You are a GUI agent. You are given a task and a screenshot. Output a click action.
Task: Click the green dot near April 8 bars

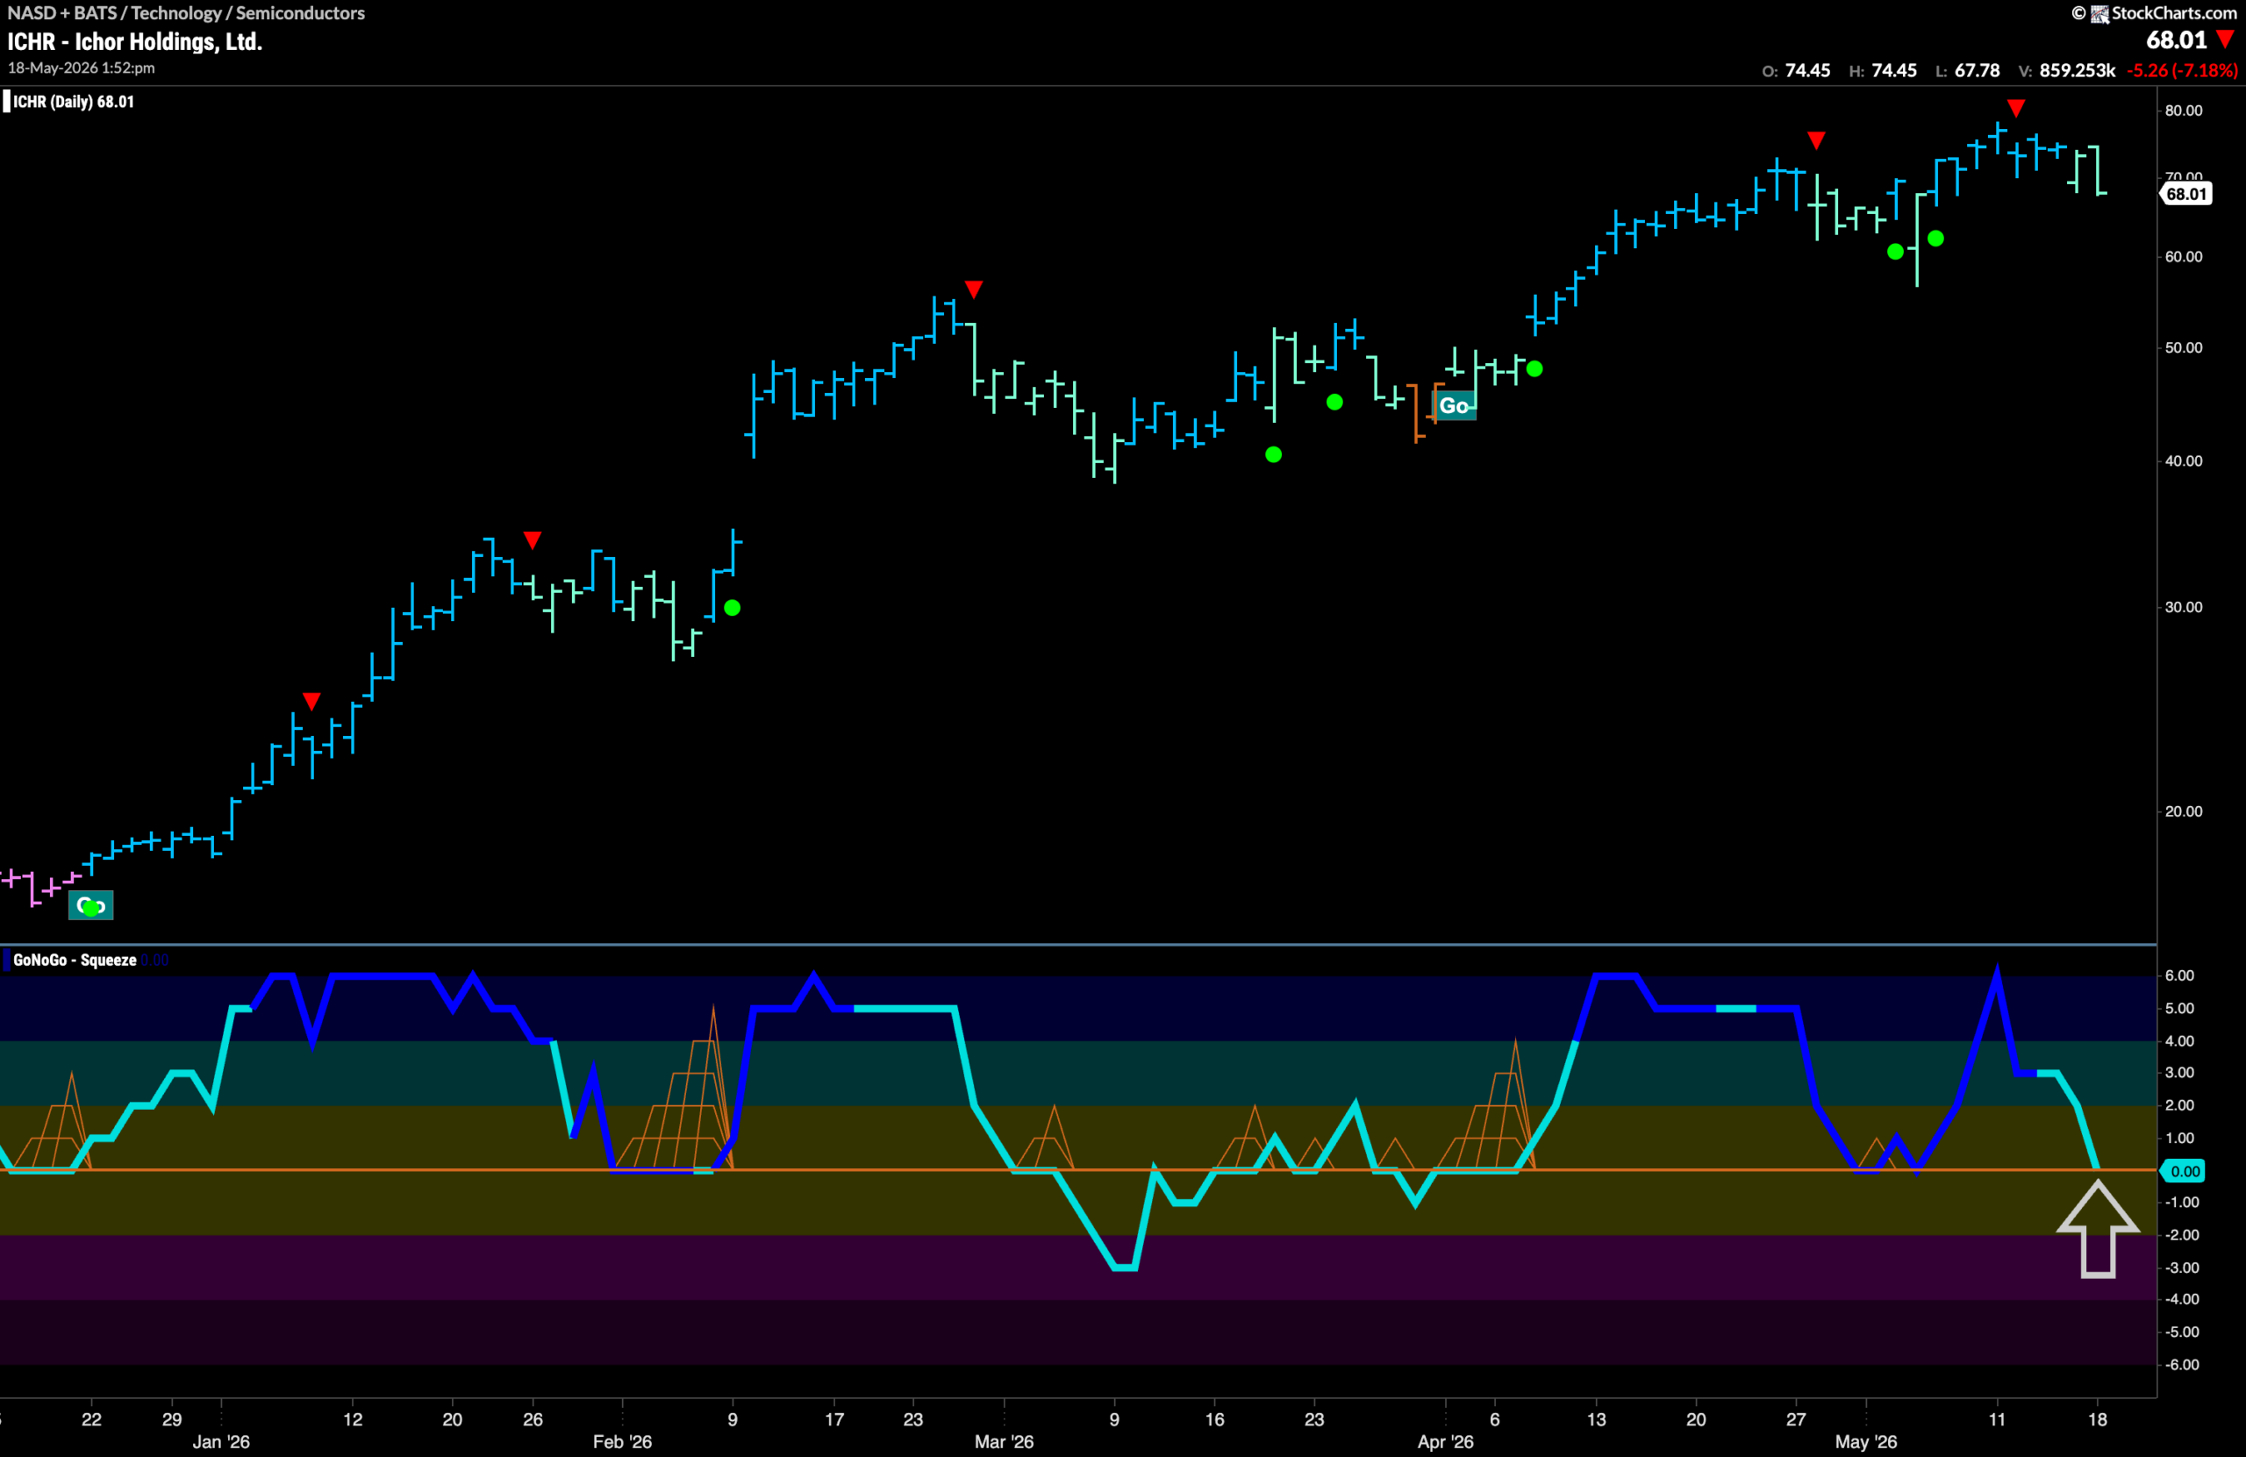click(x=1534, y=369)
